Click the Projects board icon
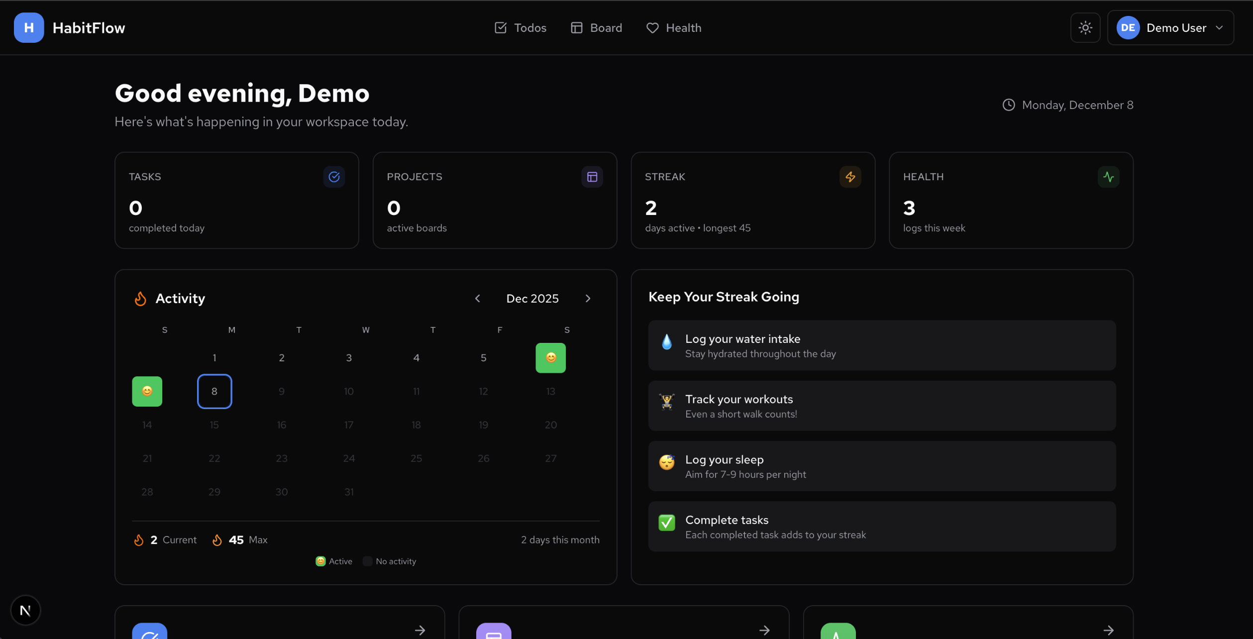The height and width of the screenshot is (639, 1253). [x=592, y=177]
